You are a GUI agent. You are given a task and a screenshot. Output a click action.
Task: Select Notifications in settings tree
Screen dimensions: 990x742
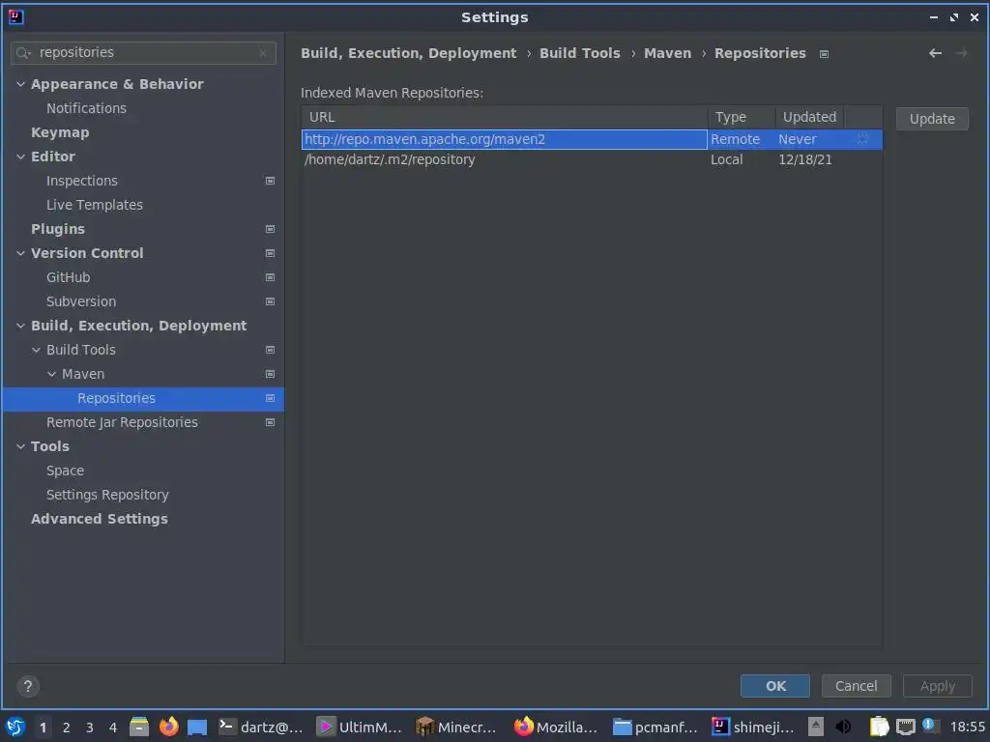pyautogui.click(x=86, y=108)
